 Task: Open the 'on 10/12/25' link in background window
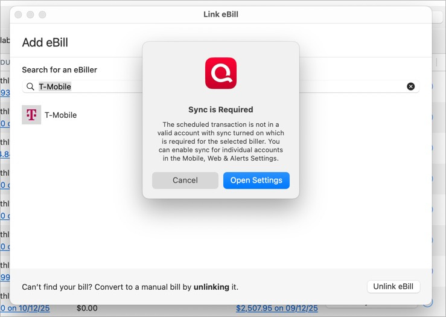(x=25, y=308)
